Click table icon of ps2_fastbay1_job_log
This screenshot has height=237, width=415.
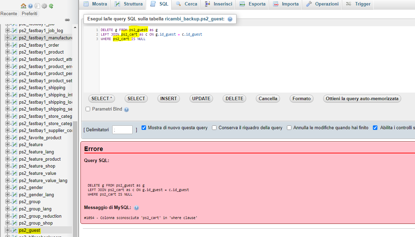tap(14, 30)
